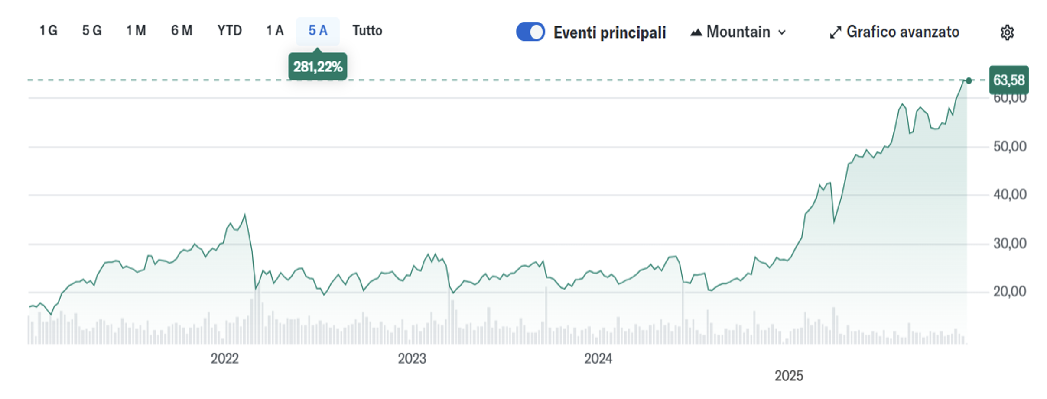The width and height of the screenshot is (1047, 399).
Task: Click the expand arrows icon for Grafico avanzato
Action: click(x=835, y=32)
